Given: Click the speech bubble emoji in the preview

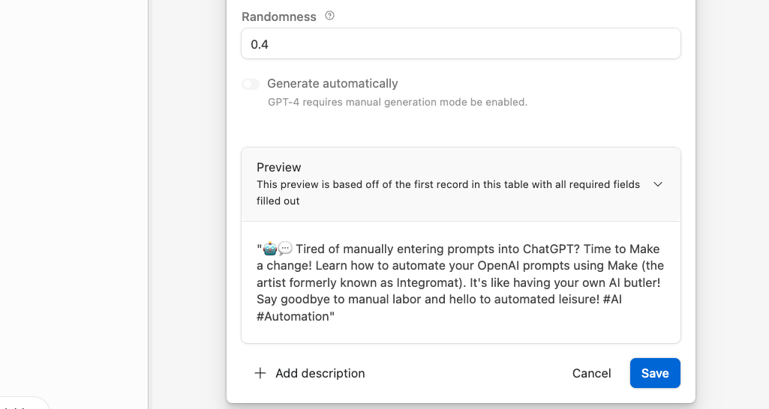Looking at the screenshot, I should click(284, 249).
